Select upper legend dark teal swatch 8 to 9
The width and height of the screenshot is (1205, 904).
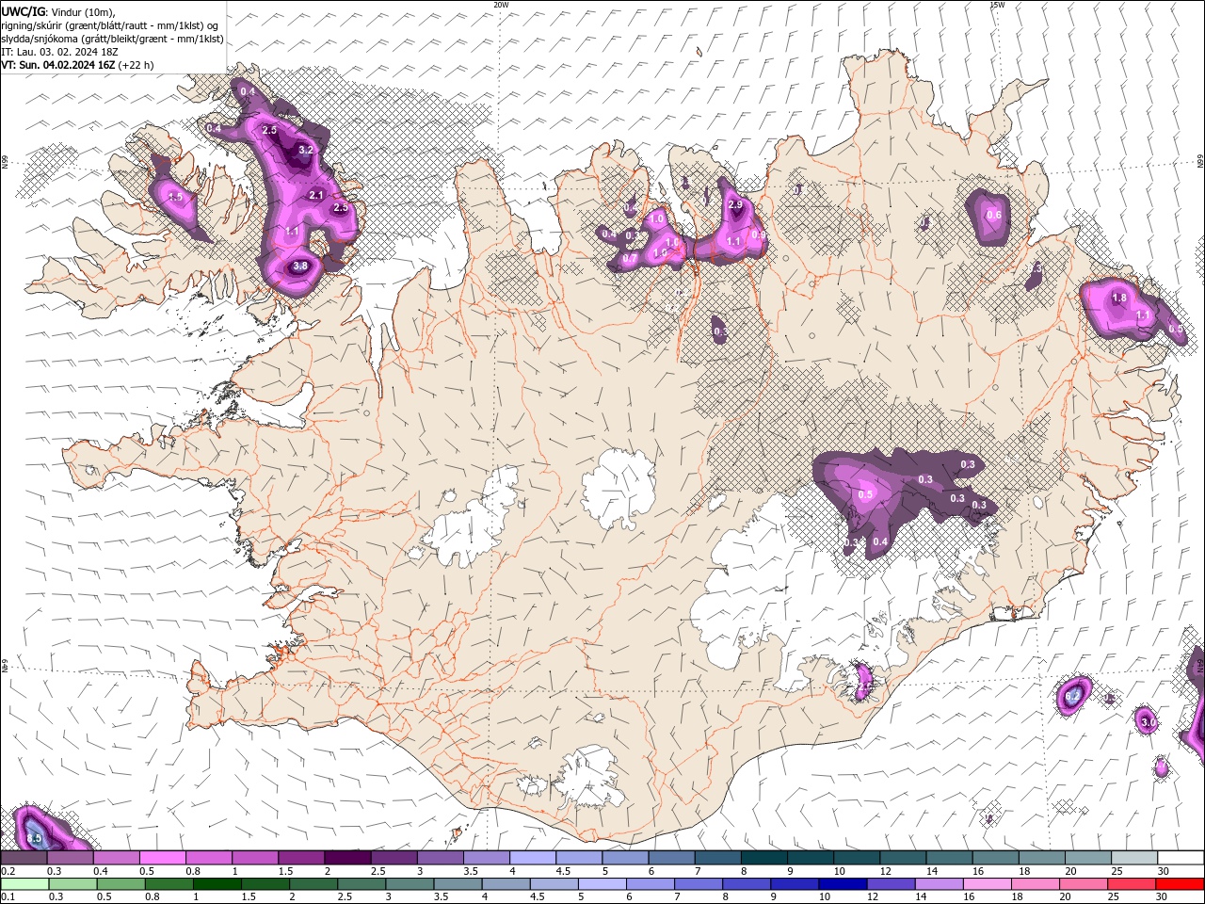(764, 857)
